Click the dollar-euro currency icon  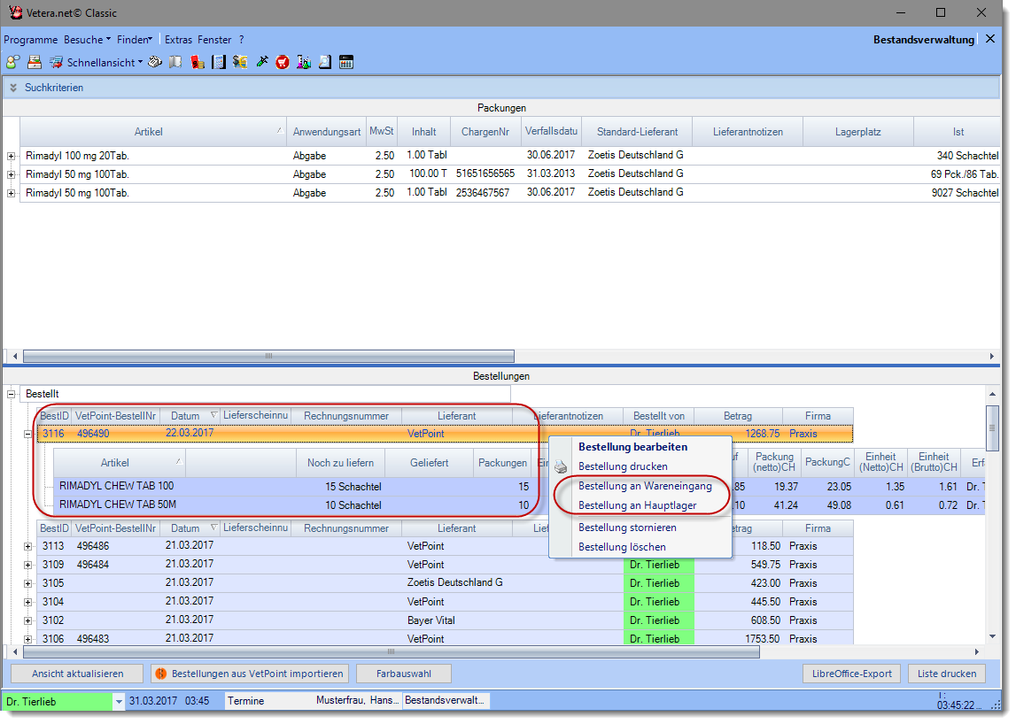pyautogui.click(x=240, y=63)
